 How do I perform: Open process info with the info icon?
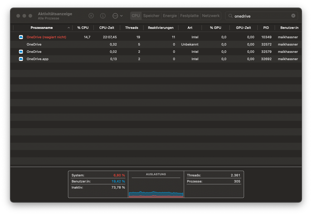(103, 16)
